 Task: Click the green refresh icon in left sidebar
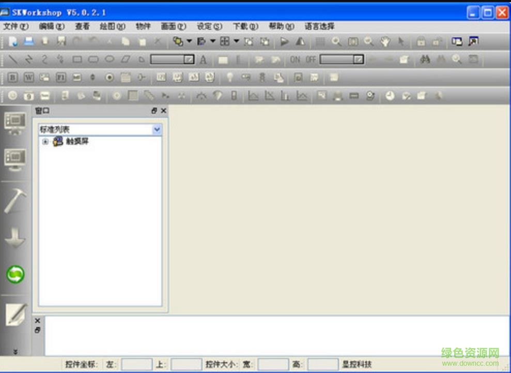pyautogui.click(x=16, y=275)
